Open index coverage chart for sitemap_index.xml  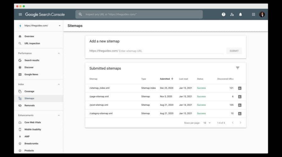(x=240, y=88)
